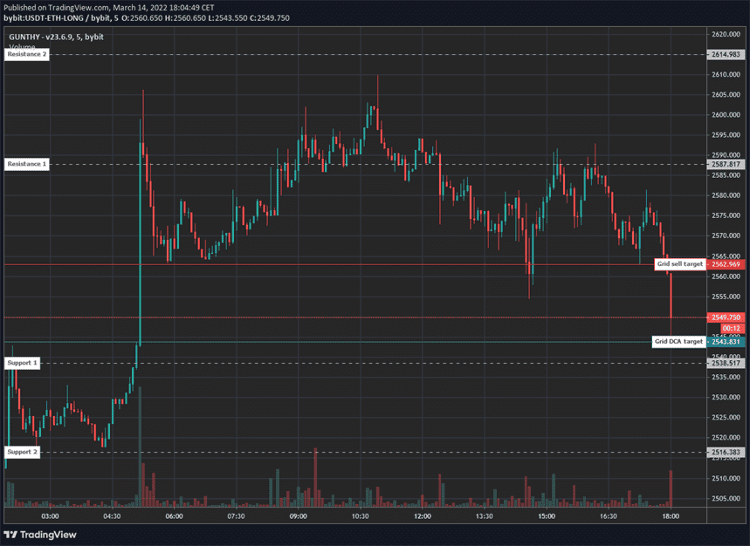Screen dimensions: 750x546
Task: Click the teal 2543.831 price tag
Action: pyautogui.click(x=726, y=342)
